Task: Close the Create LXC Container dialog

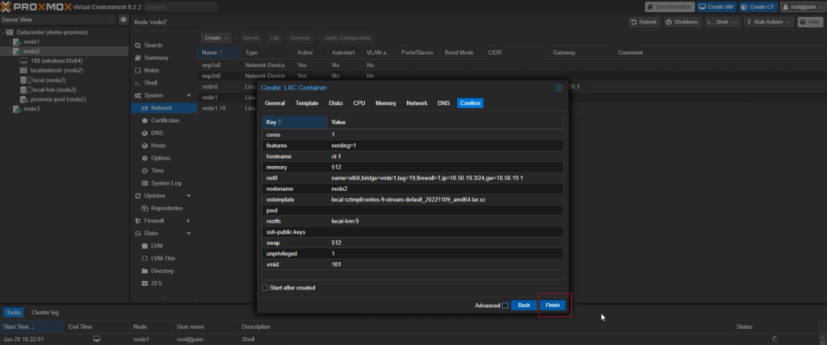Action: [x=559, y=88]
